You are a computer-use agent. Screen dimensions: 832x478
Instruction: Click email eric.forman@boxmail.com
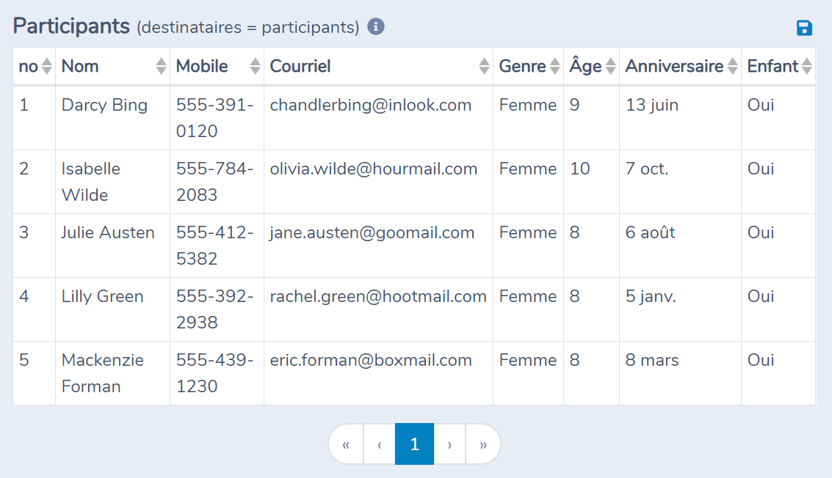[x=371, y=360]
